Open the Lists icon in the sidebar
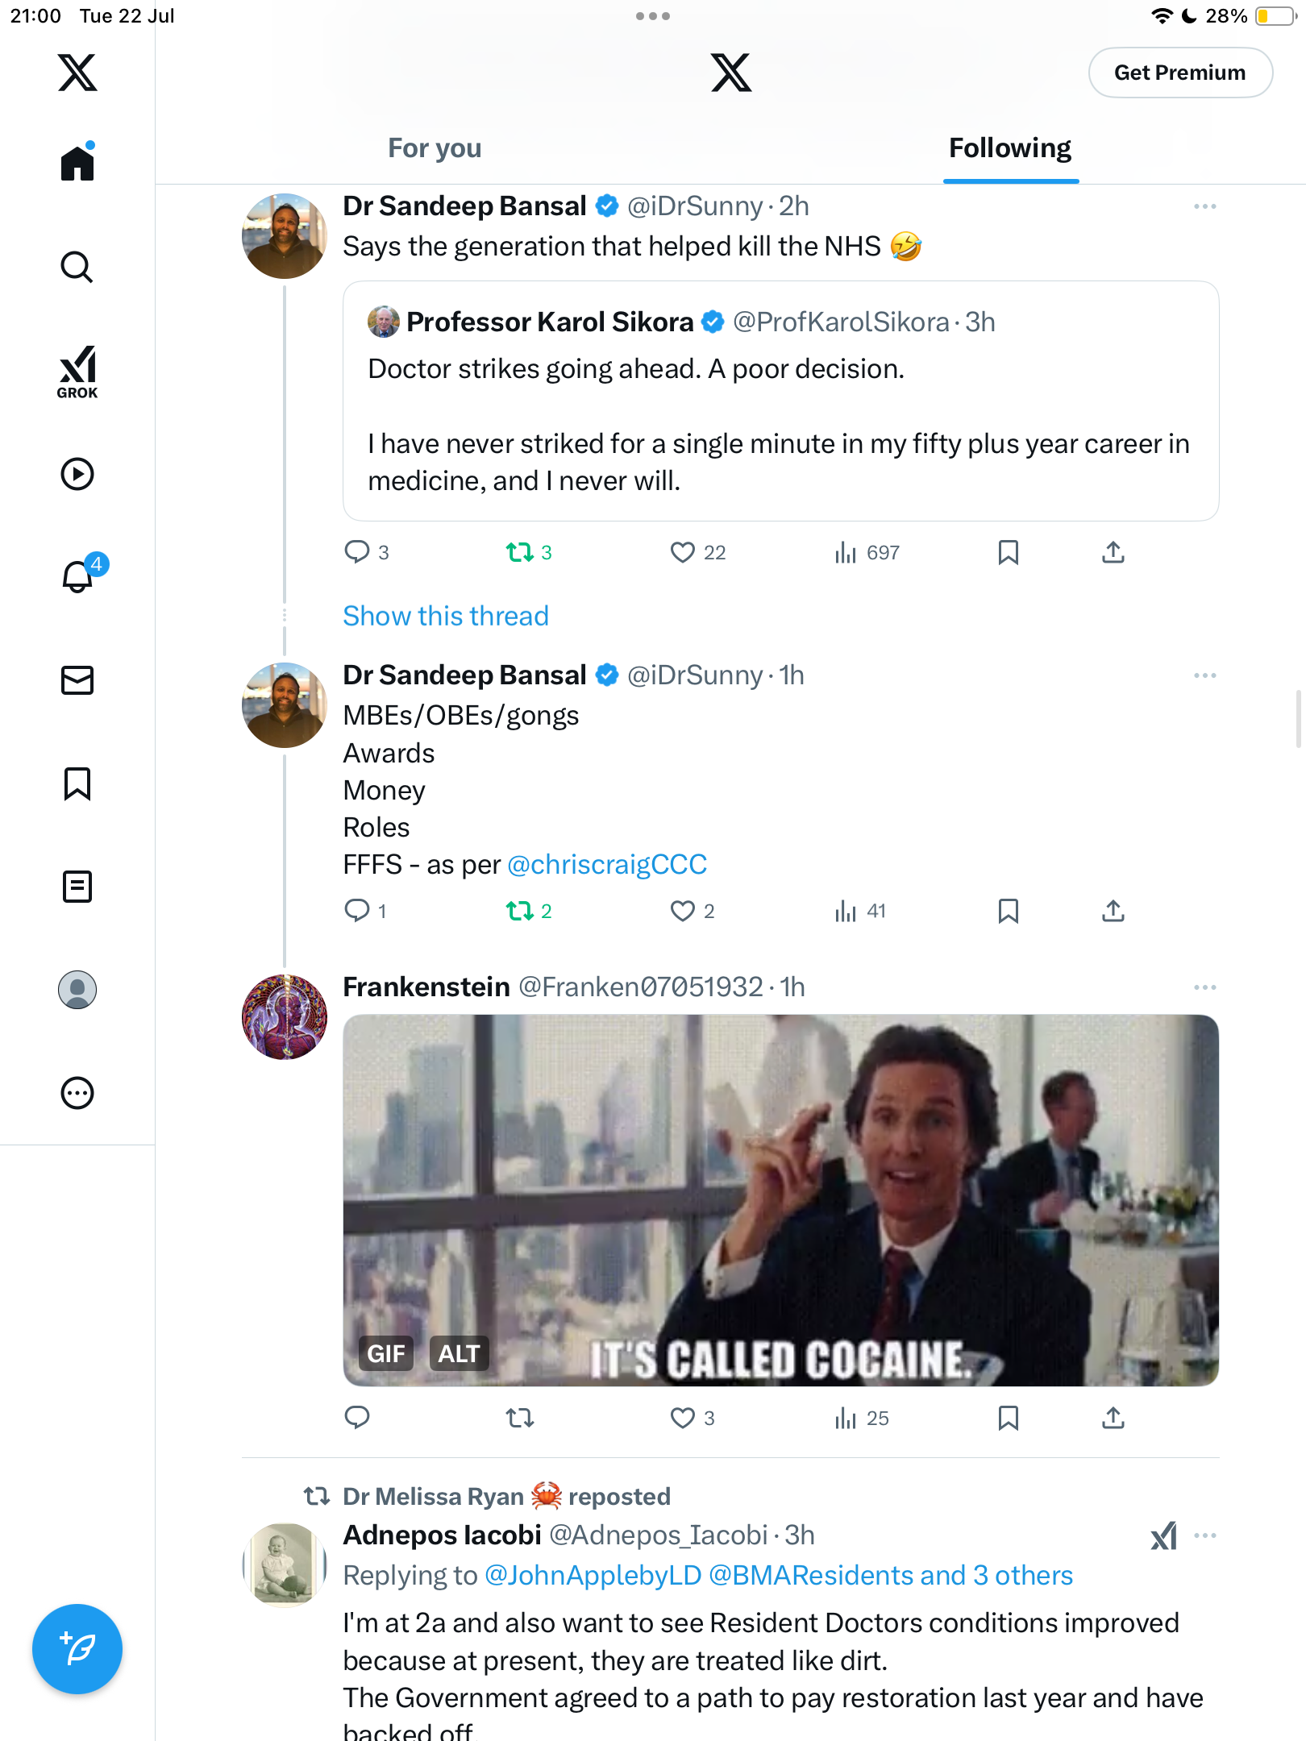The width and height of the screenshot is (1306, 1741). tap(77, 886)
